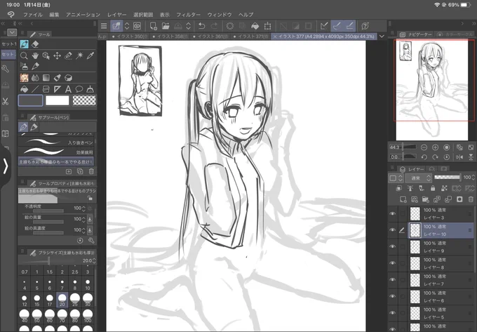Adjust 不透明度 stepper arrows in tool property
477x332 pixels.
pyautogui.click(x=84, y=208)
